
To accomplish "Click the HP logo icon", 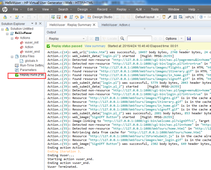I will (x=5, y=9).
